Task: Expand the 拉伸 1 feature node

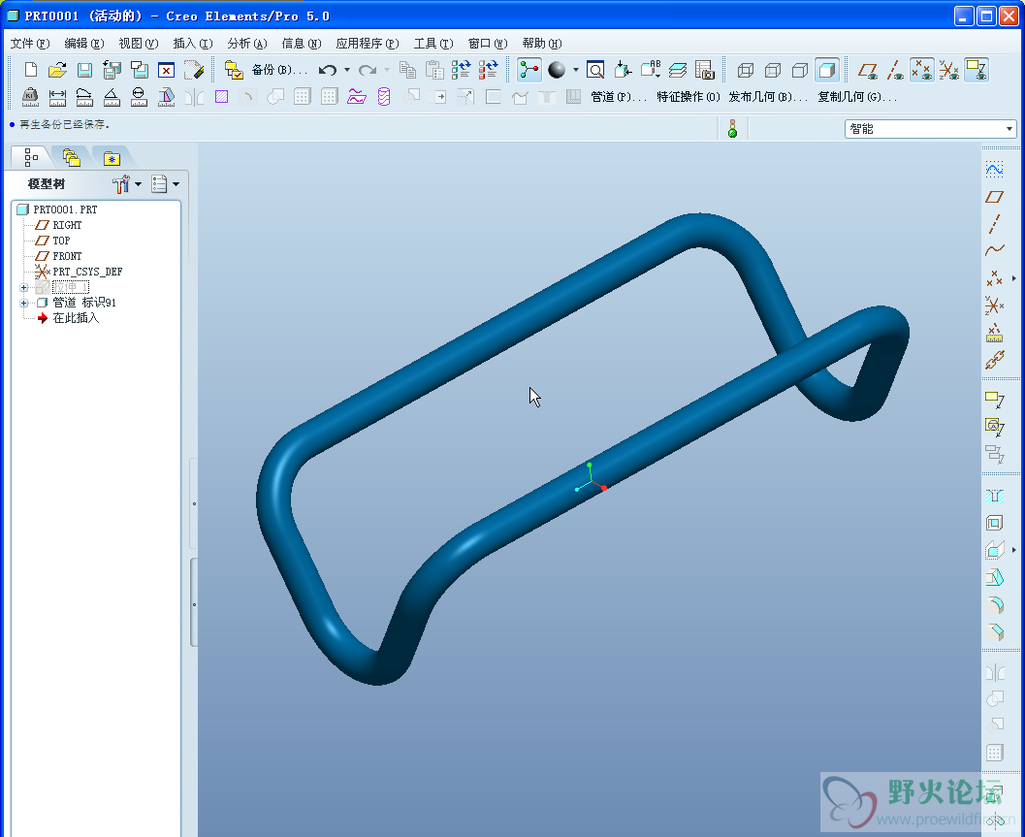Action: click(x=23, y=288)
